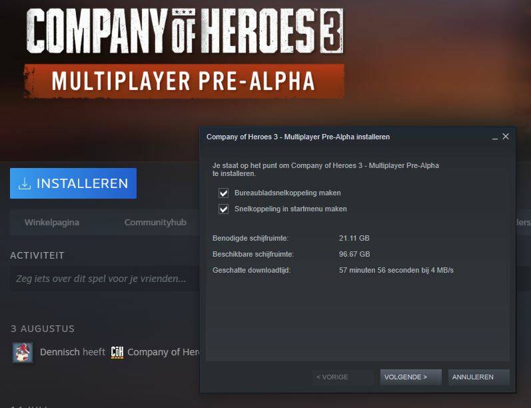The image size is (531, 408).
Task: Close the install dialog with X
Action: tap(506, 137)
